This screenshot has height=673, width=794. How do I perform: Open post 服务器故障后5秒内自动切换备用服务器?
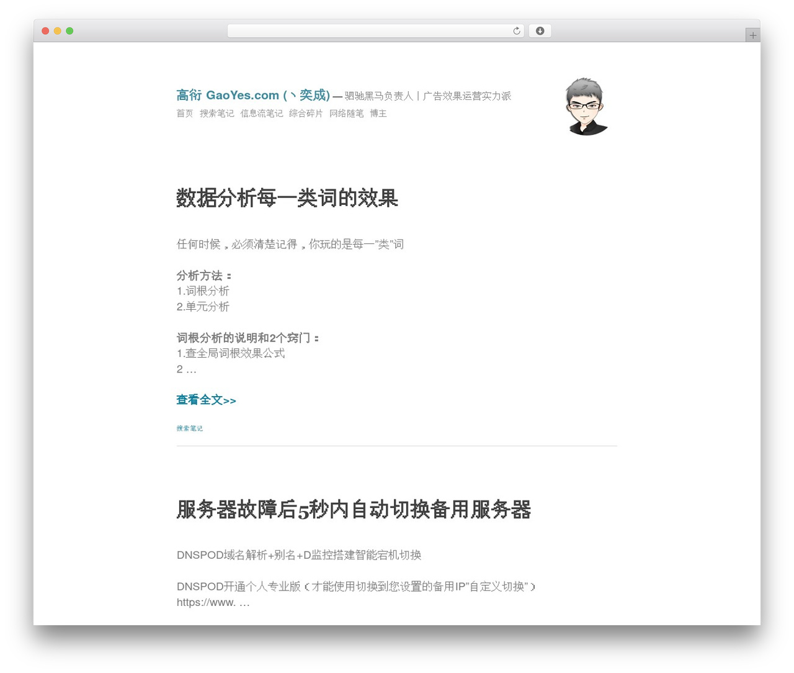[x=354, y=509]
